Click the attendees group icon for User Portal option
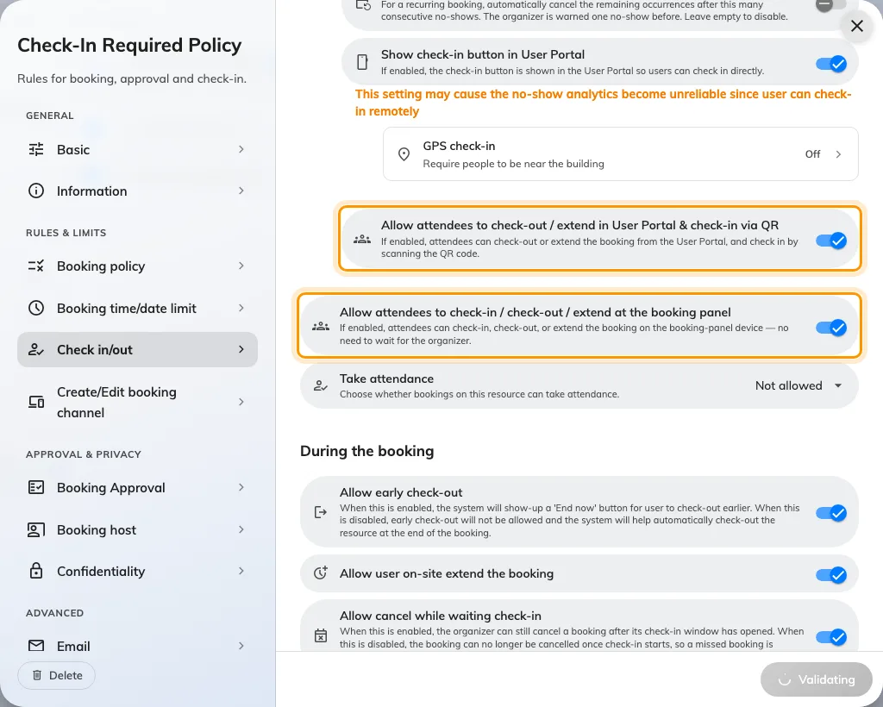This screenshot has width=883, height=707. point(362,239)
